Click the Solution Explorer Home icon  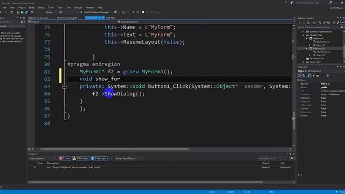(x=308, y=23)
